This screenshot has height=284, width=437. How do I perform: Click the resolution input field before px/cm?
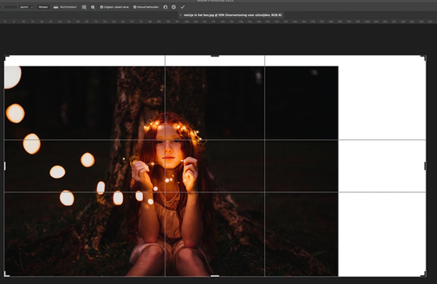click(11, 7)
